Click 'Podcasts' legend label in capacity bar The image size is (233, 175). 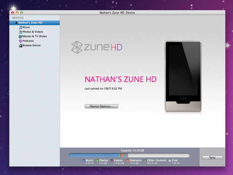click(136, 160)
